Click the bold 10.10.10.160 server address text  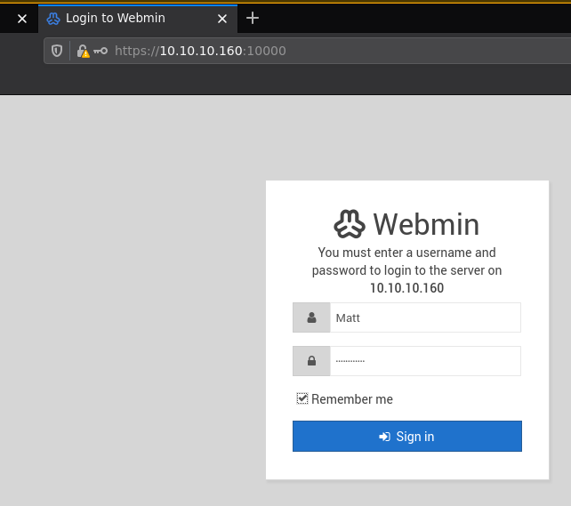click(x=406, y=288)
